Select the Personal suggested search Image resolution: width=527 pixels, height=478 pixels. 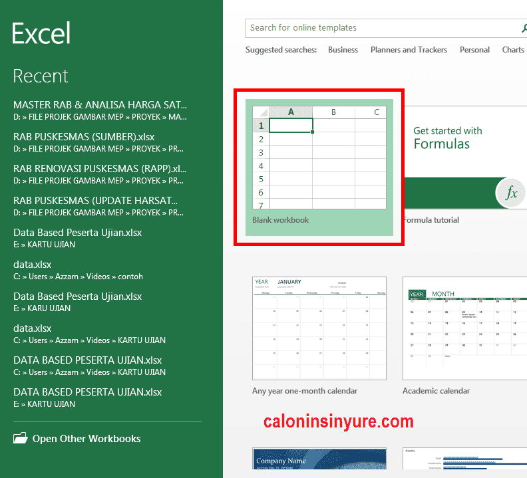pos(474,50)
